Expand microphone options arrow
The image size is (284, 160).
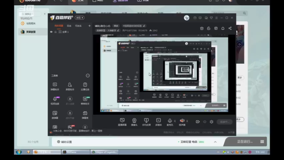[x=175, y=121]
